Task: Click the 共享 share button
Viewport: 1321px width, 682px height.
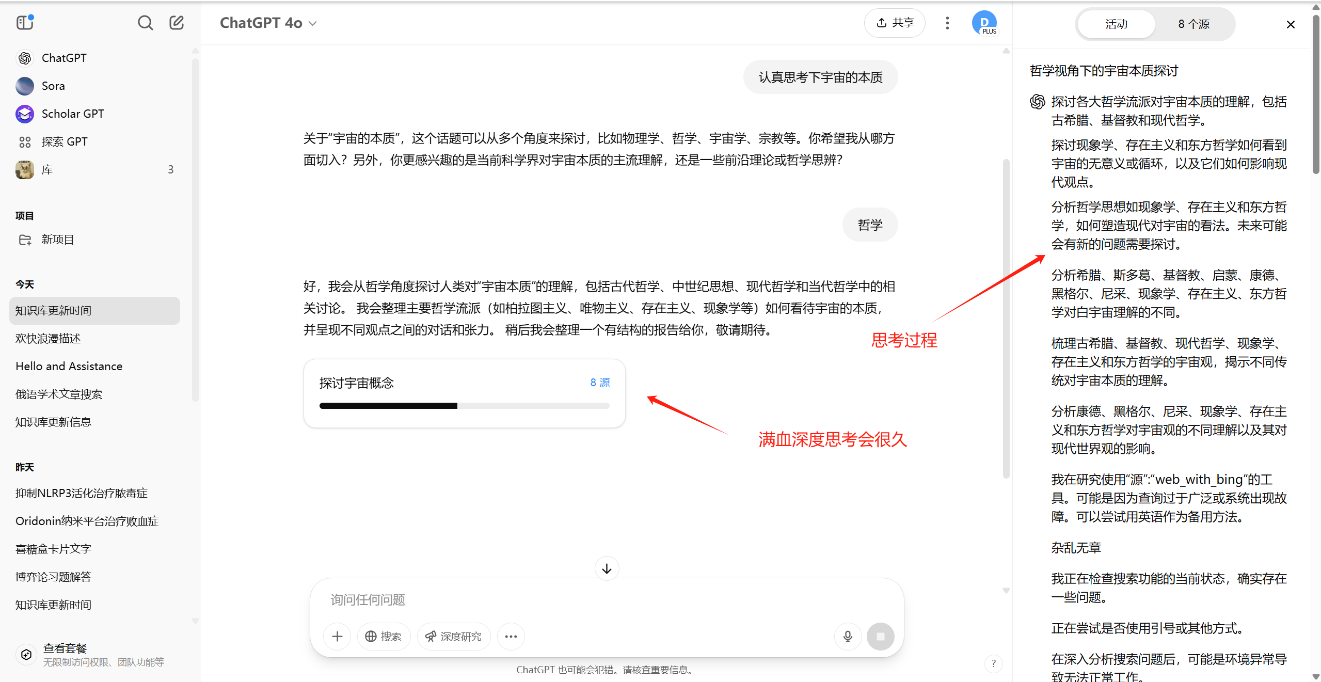Action: click(895, 23)
